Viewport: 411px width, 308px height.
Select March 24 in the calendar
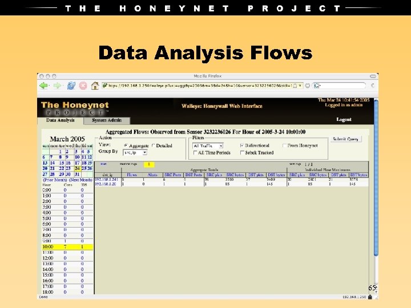point(77,168)
